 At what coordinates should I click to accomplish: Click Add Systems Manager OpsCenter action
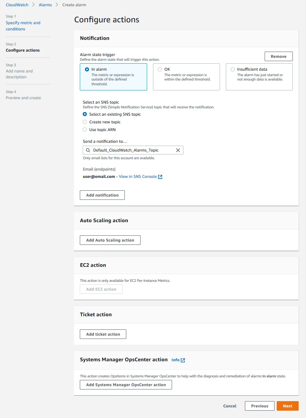click(126, 385)
